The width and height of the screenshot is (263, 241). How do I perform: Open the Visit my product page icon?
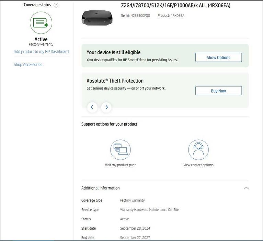coord(121,150)
